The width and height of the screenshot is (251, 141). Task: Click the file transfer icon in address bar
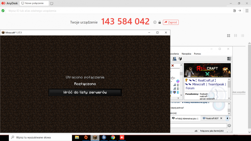click(x=234, y=11)
